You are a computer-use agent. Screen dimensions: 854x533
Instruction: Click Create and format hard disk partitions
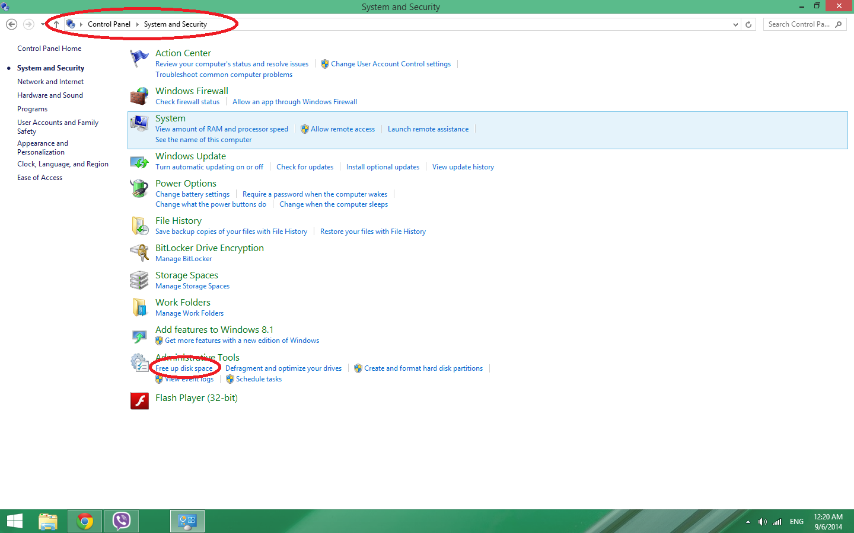pyautogui.click(x=423, y=368)
